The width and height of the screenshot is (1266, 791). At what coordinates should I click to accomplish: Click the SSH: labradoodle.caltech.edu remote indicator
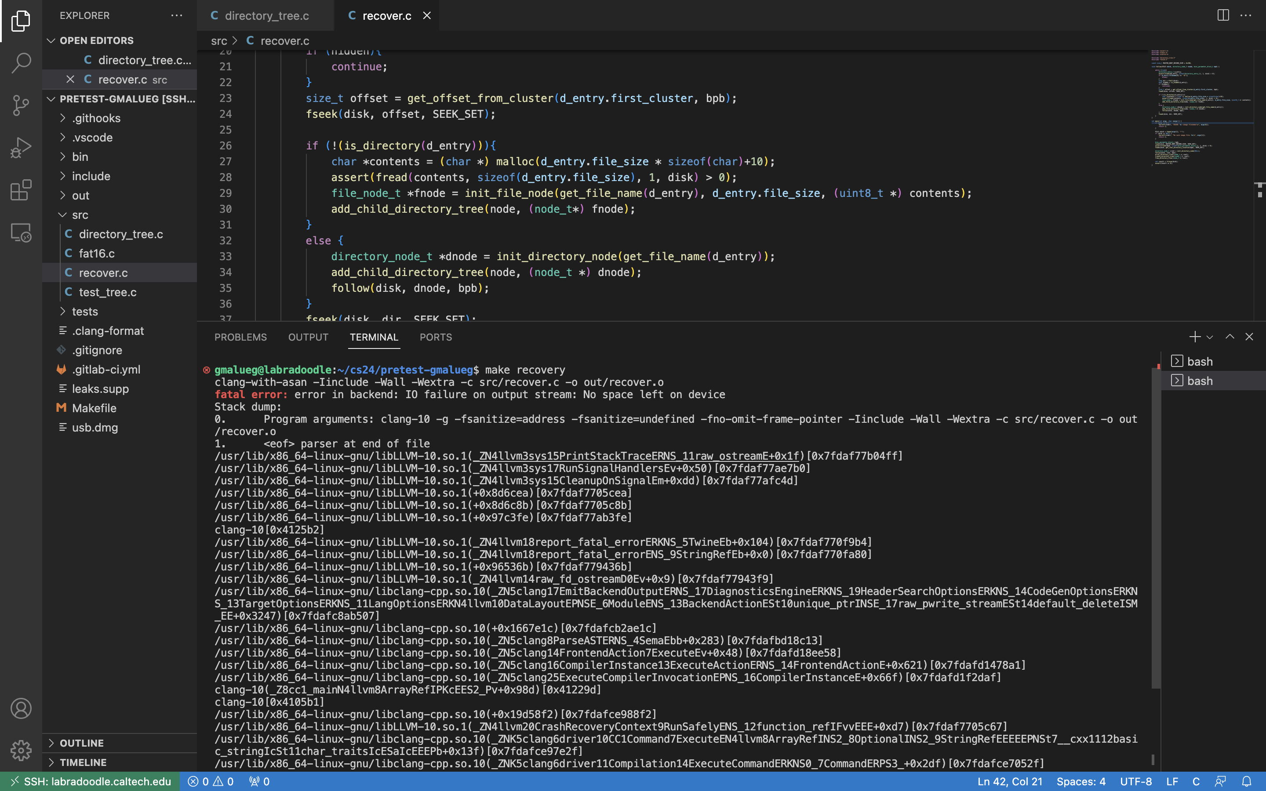tap(90, 781)
